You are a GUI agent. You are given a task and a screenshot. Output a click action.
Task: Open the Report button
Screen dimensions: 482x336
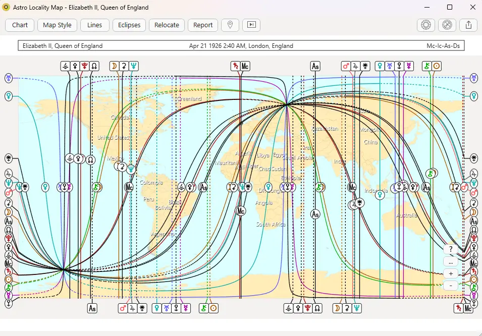point(203,25)
